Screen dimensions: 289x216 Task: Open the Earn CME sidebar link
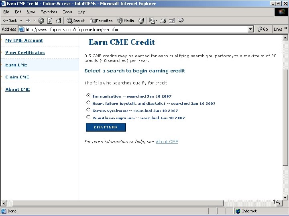(x=16, y=65)
